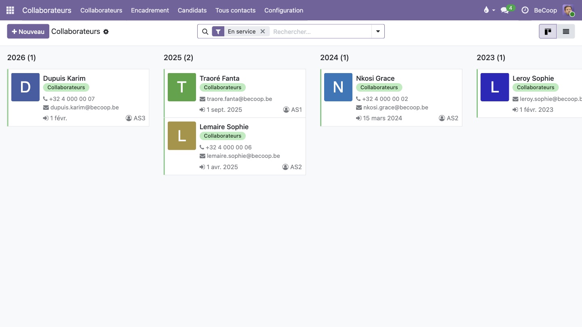Click the name Nkosi Grace
The width and height of the screenshot is (582, 327).
(x=375, y=78)
